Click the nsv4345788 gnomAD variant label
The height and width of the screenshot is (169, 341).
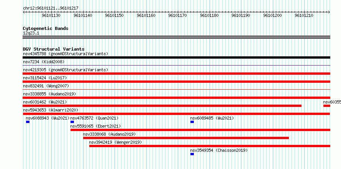(66, 54)
